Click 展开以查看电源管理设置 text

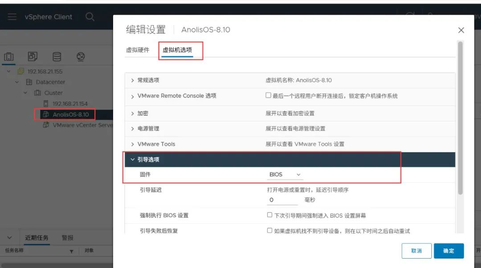point(295,129)
